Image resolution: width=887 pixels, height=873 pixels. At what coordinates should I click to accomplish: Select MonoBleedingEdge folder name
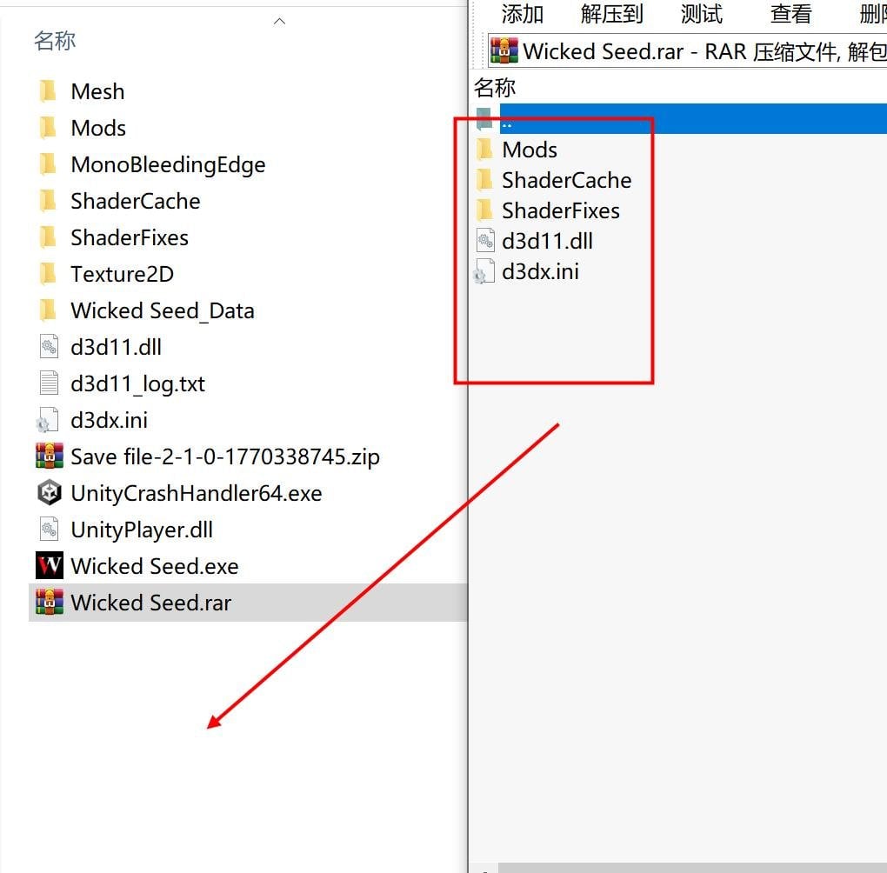168,164
